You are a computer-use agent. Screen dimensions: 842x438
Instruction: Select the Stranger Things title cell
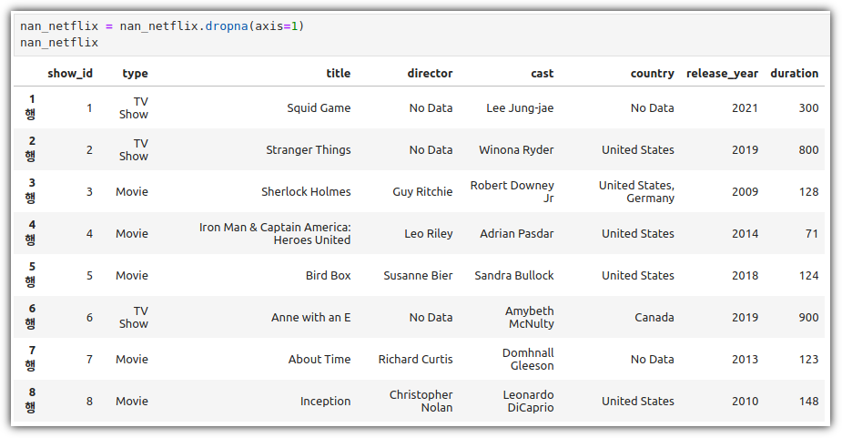pyautogui.click(x=309, y=150)
